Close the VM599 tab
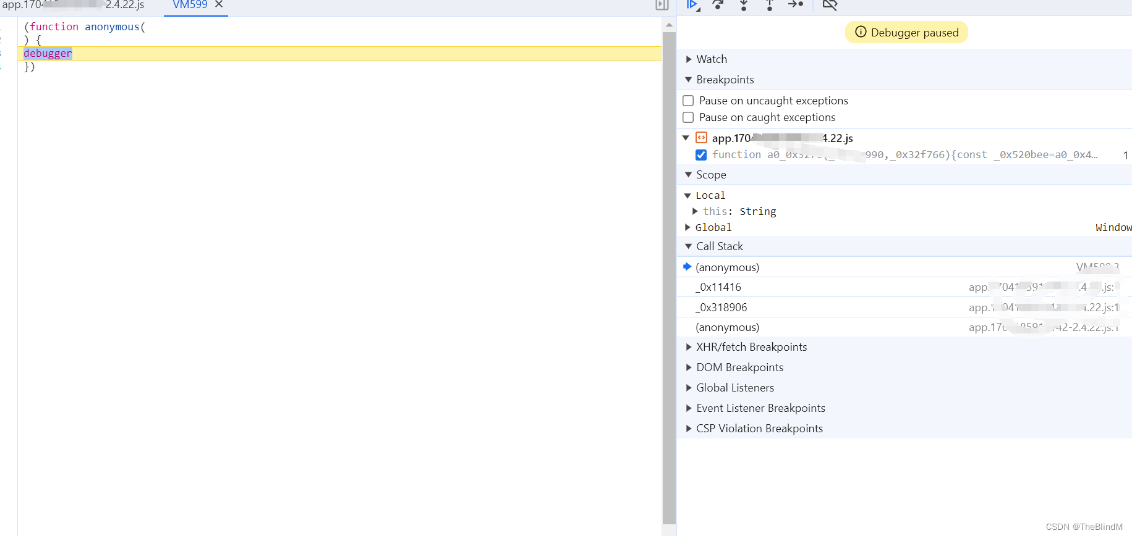Screen dimensions: 1132x536 (x=219, y=4)
